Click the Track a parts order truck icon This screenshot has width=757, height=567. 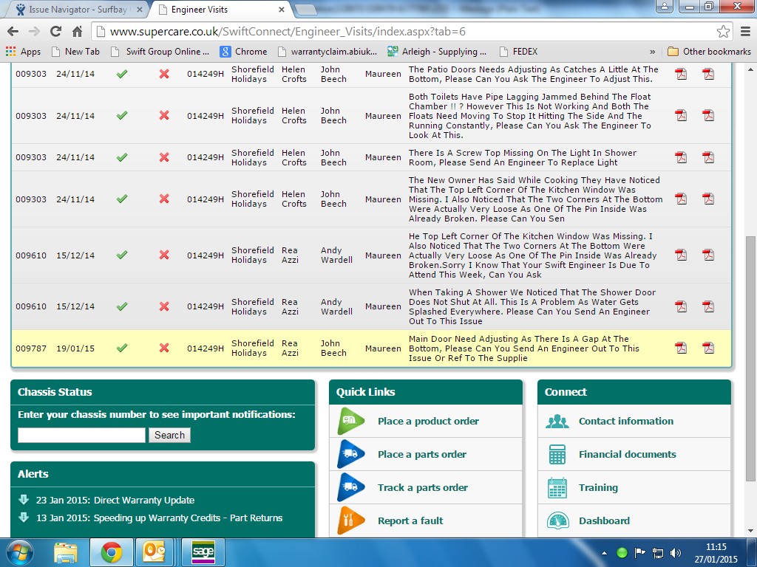[x=350, y=488]
